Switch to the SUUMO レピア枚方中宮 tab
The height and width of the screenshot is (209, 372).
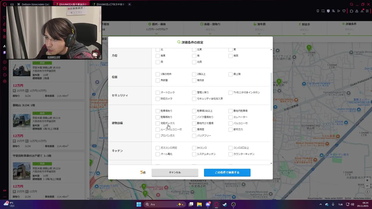108,4
